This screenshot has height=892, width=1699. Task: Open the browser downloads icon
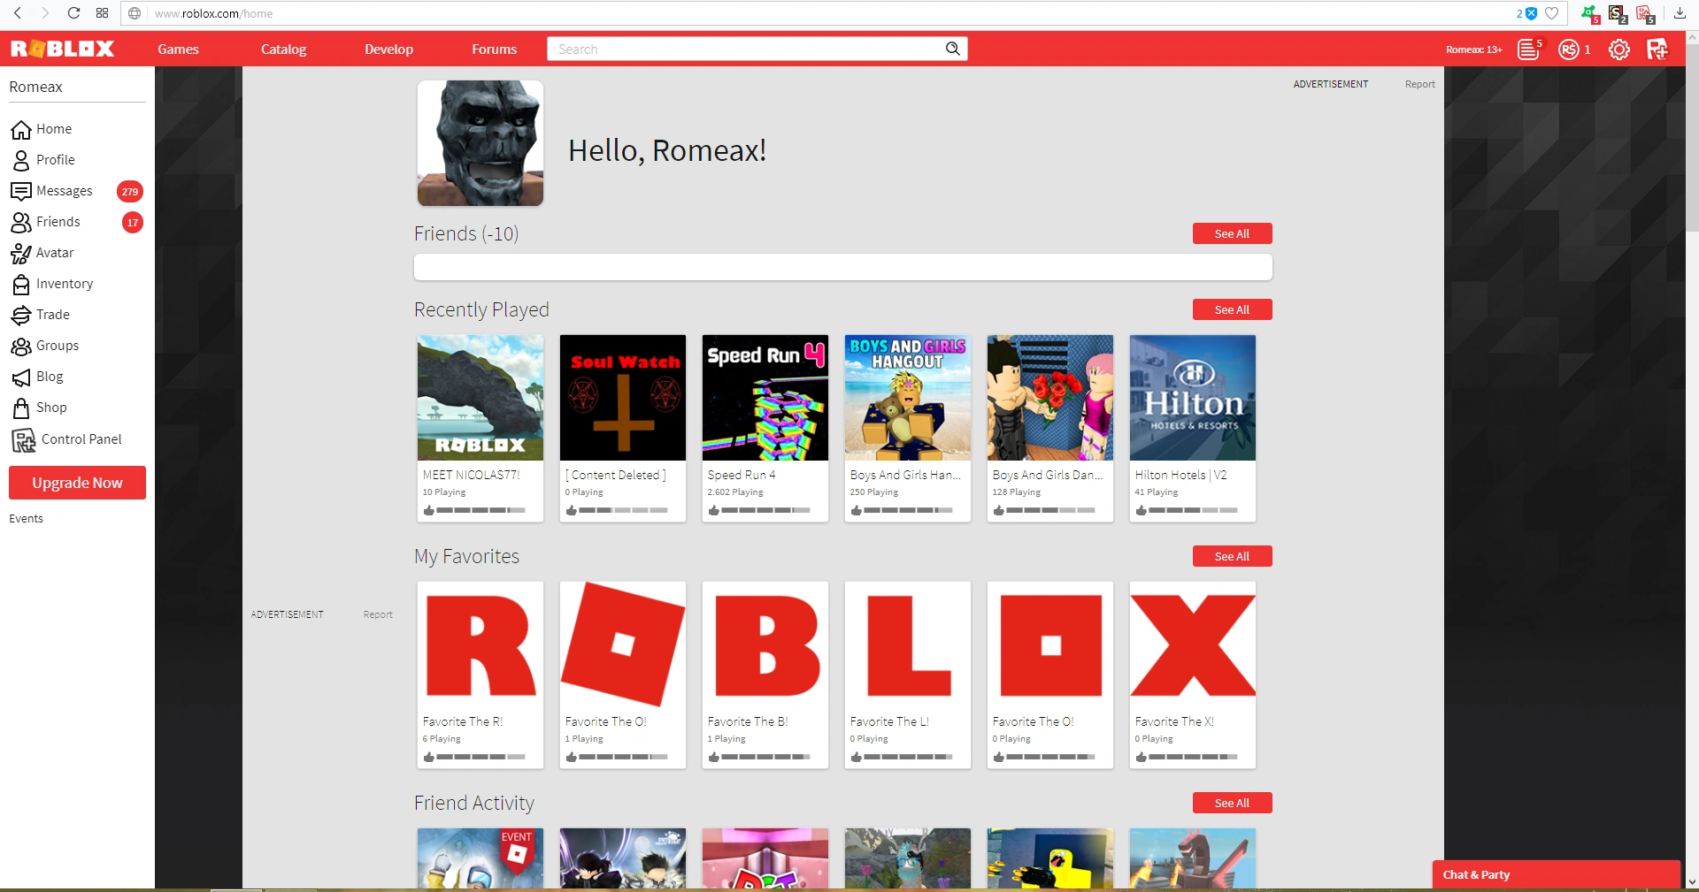1680,13
